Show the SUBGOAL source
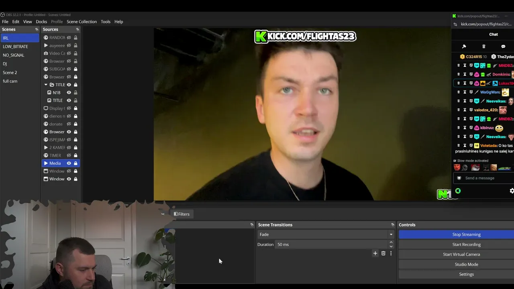The width and height of the screenshot is (514, 289). [x=69, y=69]
